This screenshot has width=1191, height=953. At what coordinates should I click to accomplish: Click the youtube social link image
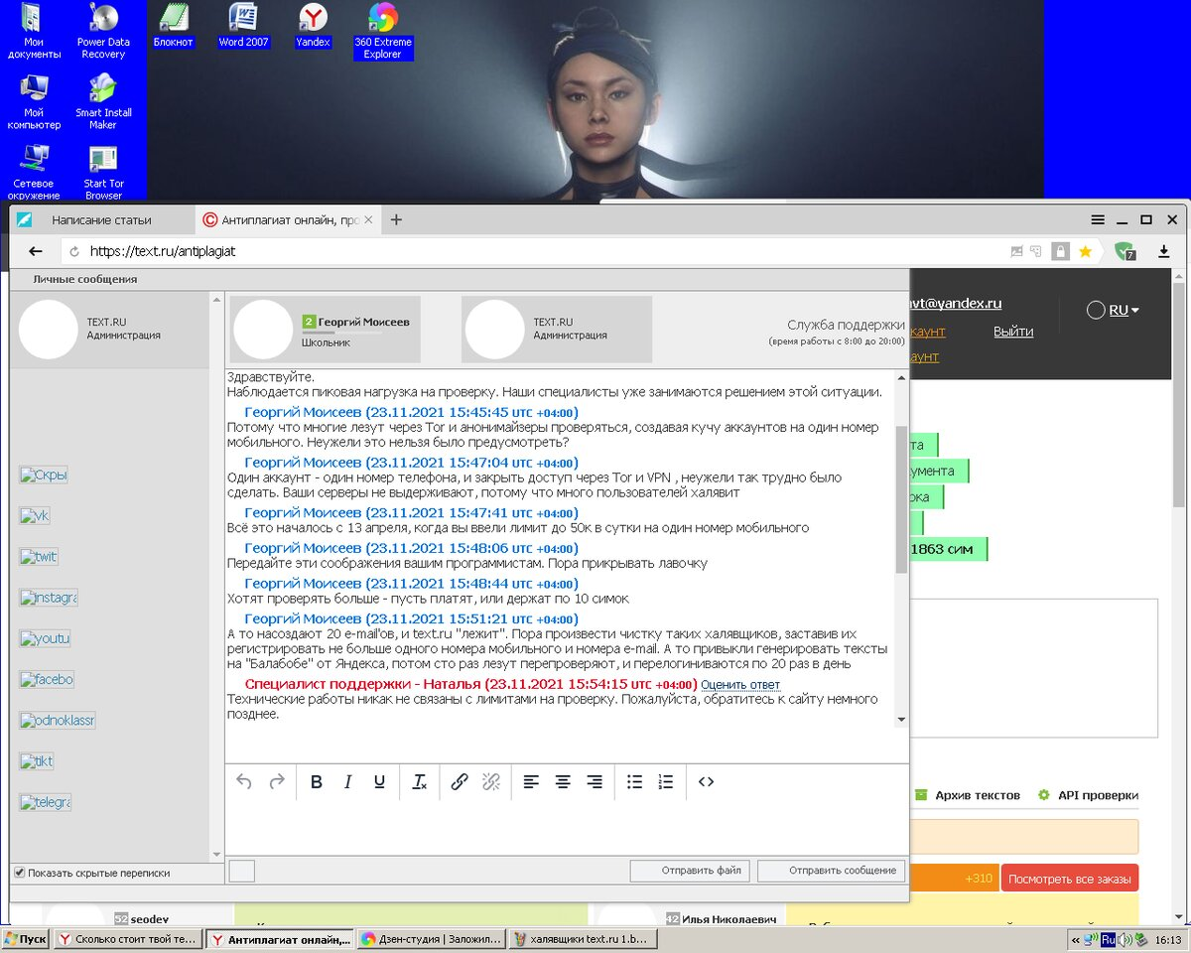click(45, 638)
